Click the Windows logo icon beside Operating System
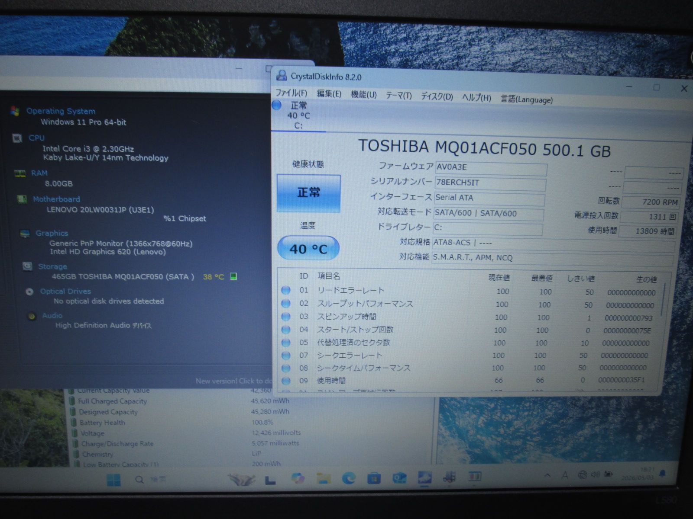693x519 pixels. coord(15,111)
